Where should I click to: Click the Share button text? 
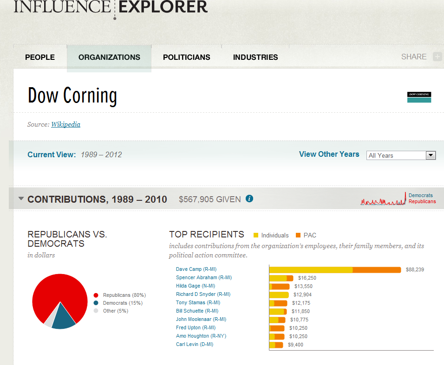point(413,57)
